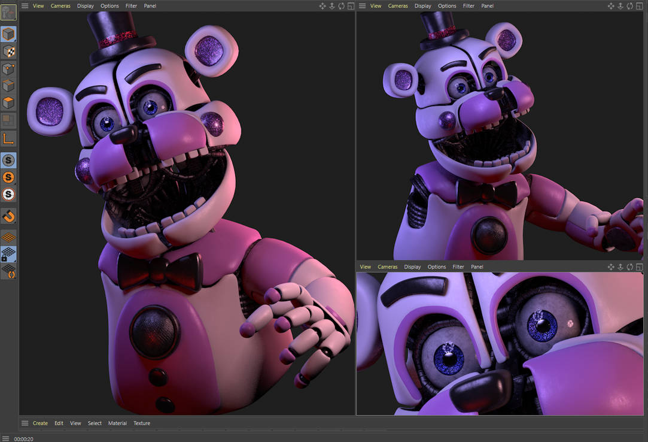The height and width of the screenshot is (442, 648).
Task: Click Texture in the bottom toolbar
Action: point(142,423)
